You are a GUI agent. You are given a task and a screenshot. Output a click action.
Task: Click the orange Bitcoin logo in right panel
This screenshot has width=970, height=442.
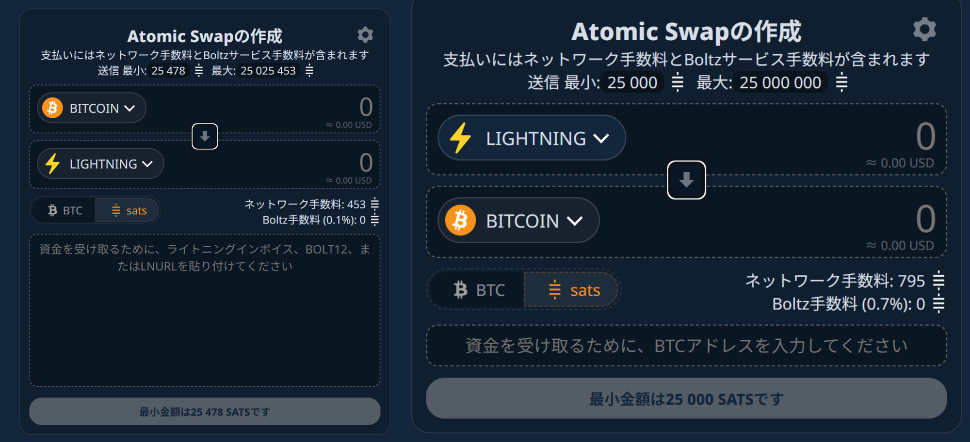tap(460, 221)
